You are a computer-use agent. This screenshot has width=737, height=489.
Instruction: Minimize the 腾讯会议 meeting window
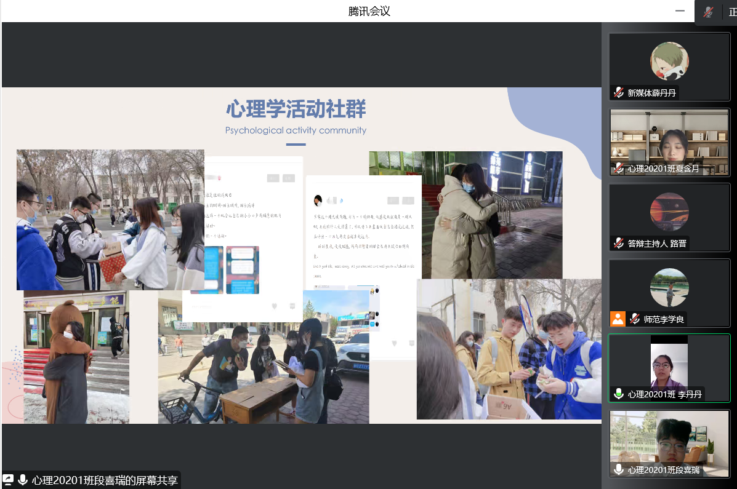point(680,11)
